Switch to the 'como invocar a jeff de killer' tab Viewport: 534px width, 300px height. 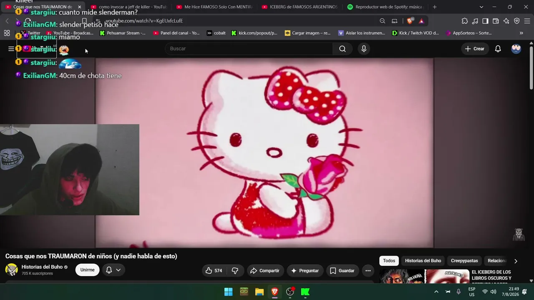[x=128, y=7]
